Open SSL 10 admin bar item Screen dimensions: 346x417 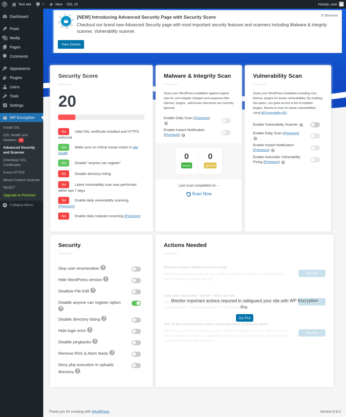point(72,4)
